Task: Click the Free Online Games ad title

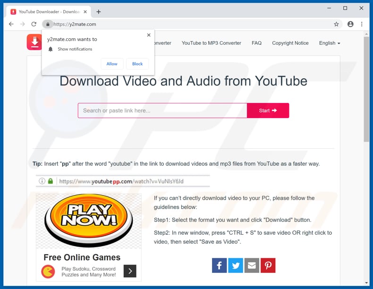Action: click(82, 257)
